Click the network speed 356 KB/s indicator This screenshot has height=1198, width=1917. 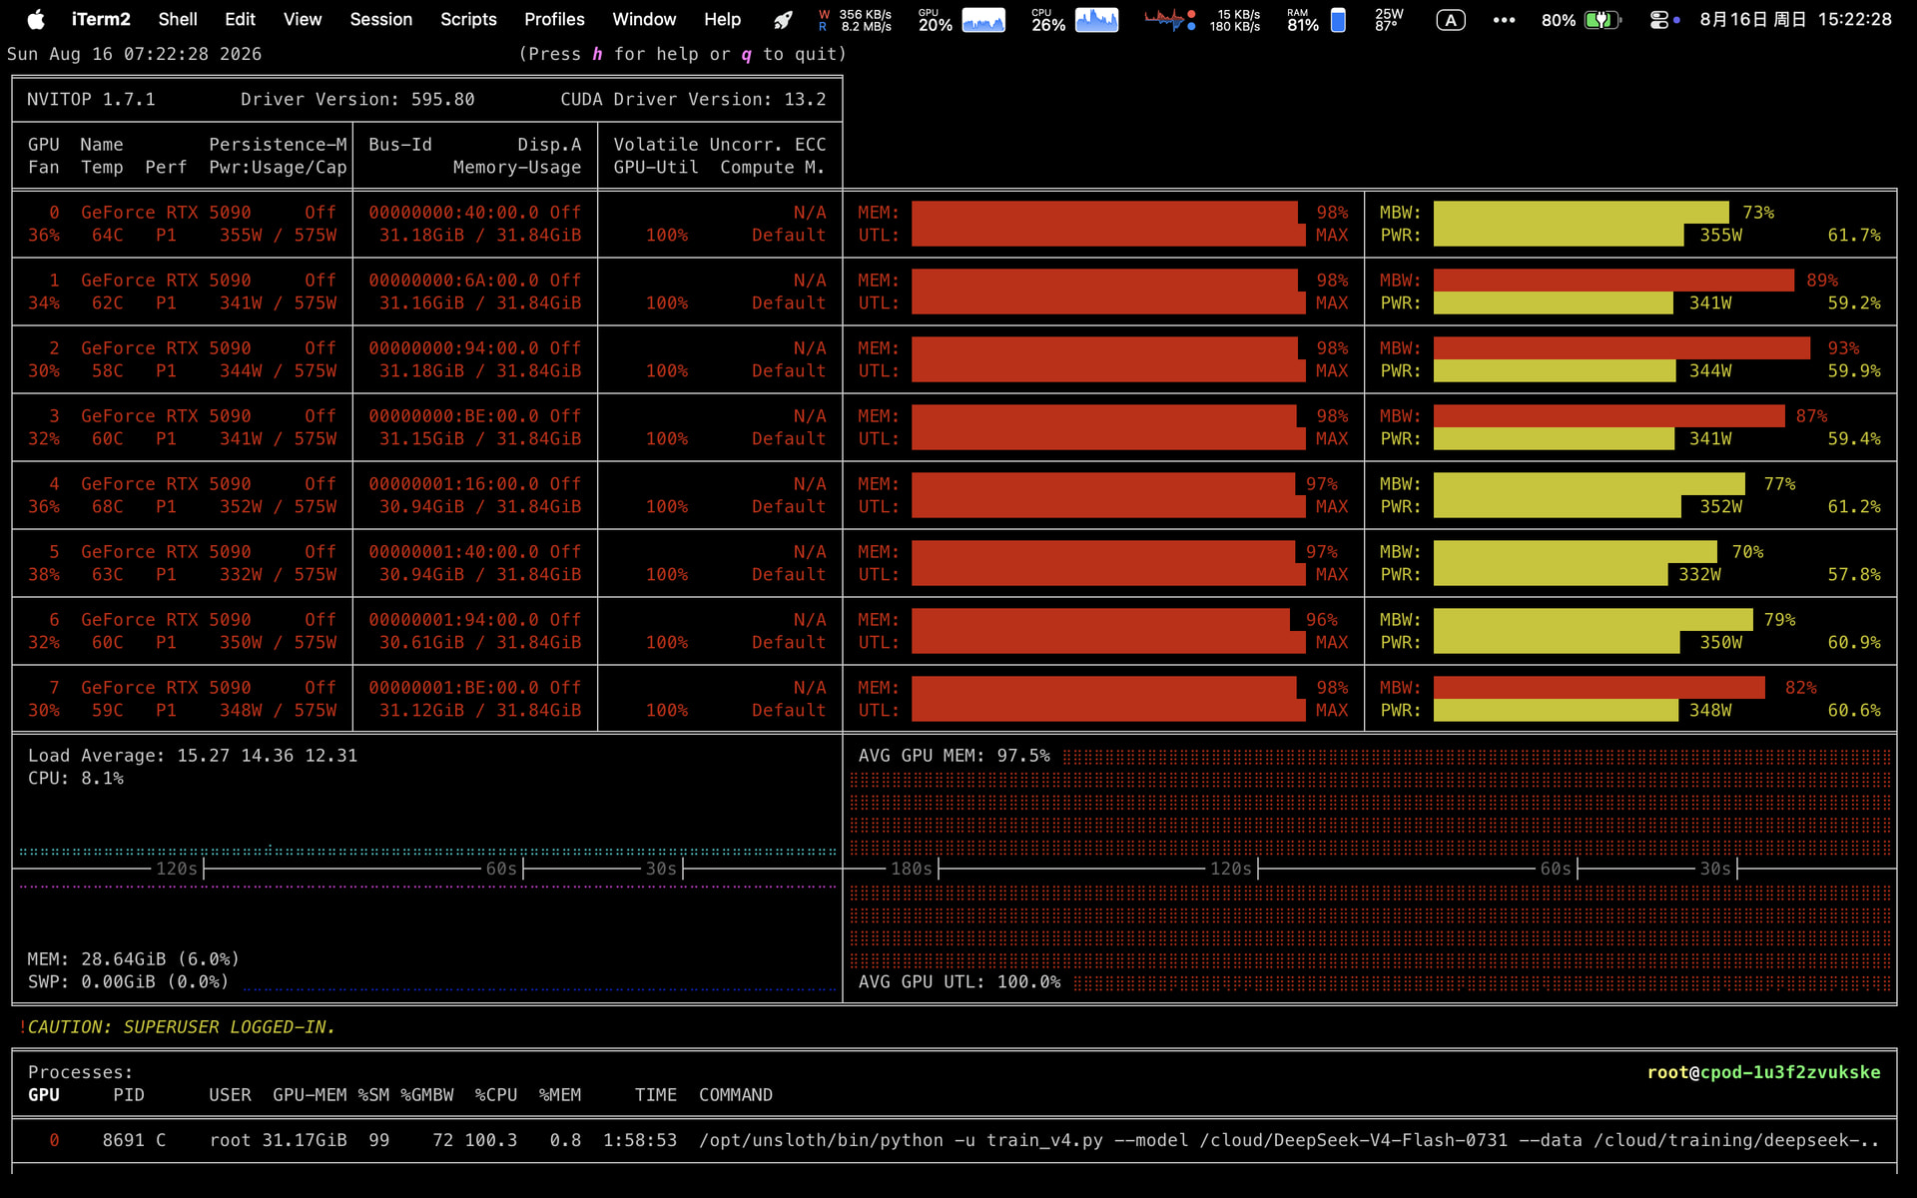[855, 20]
